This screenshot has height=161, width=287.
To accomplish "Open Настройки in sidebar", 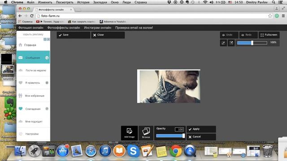I will click(33, 134).
